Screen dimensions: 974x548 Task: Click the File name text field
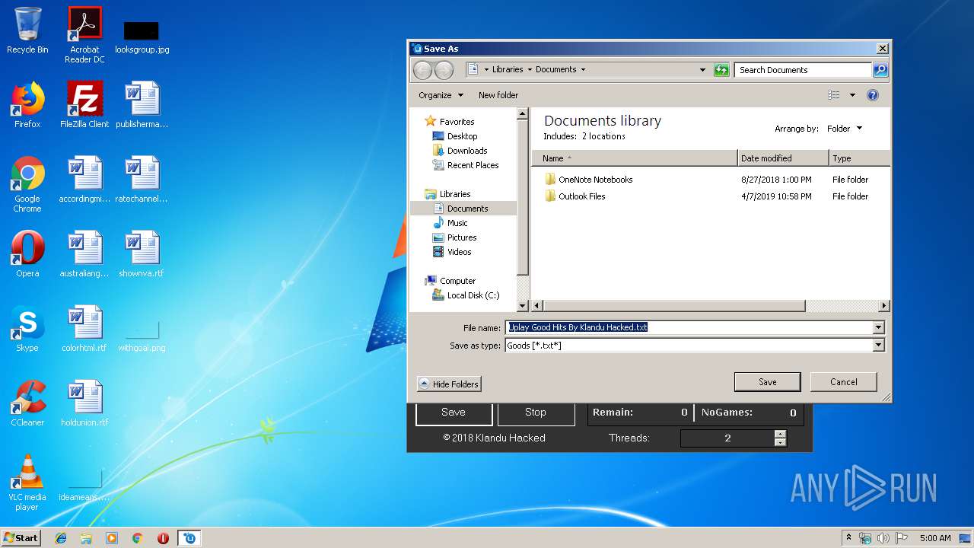689,327
